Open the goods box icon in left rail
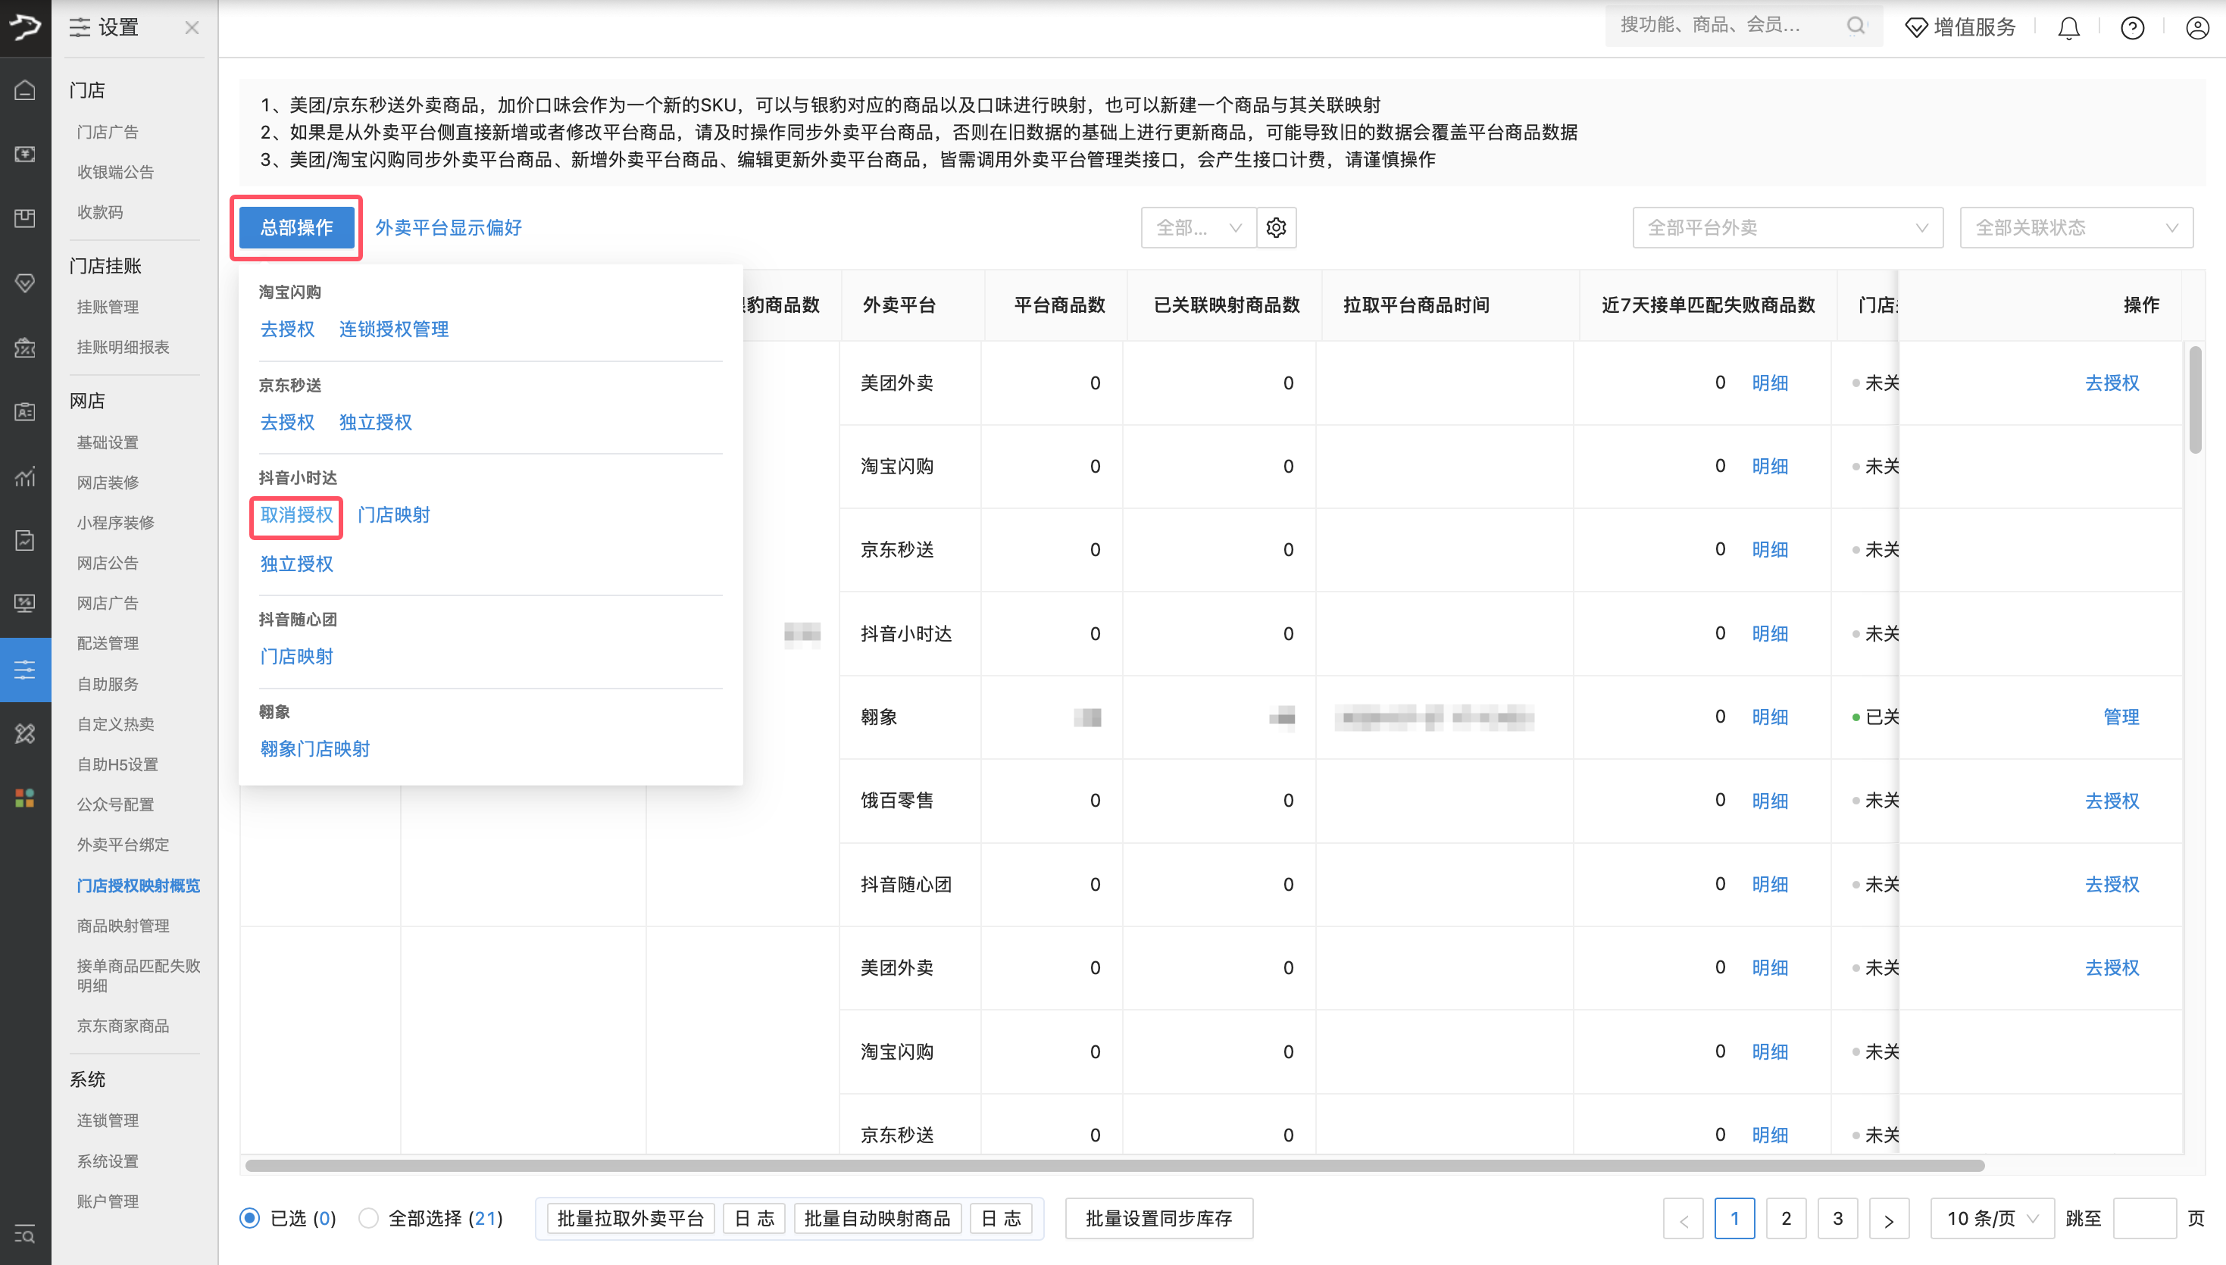 [x=25, y=218]
